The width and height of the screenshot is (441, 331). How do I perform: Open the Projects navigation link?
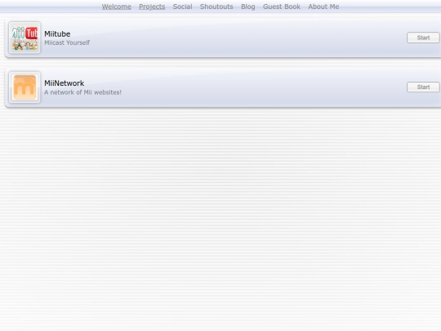coord(152,7)
